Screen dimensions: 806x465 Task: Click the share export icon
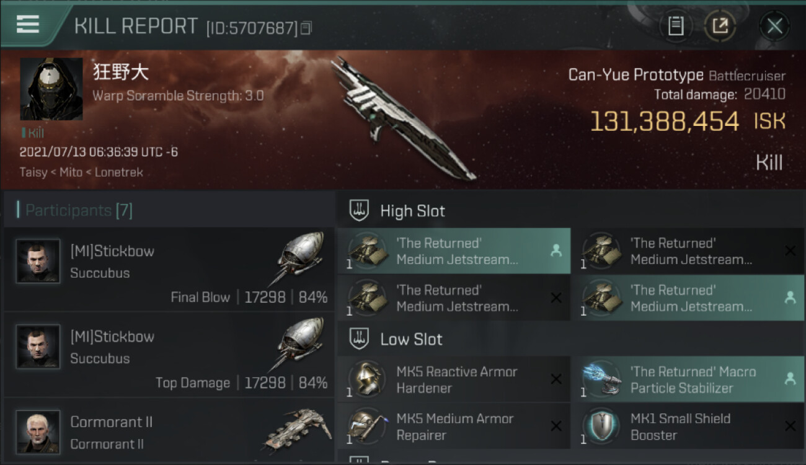720,26
